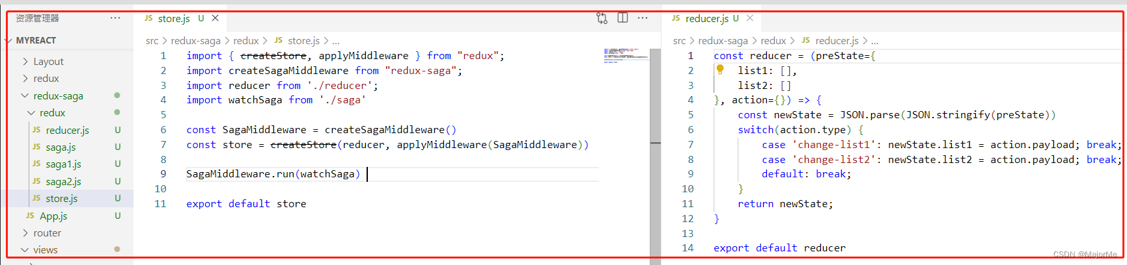This screenshot has width=1127, height=265.
Task: Open saga2.js in the file tree
Action: coord(63,182)
